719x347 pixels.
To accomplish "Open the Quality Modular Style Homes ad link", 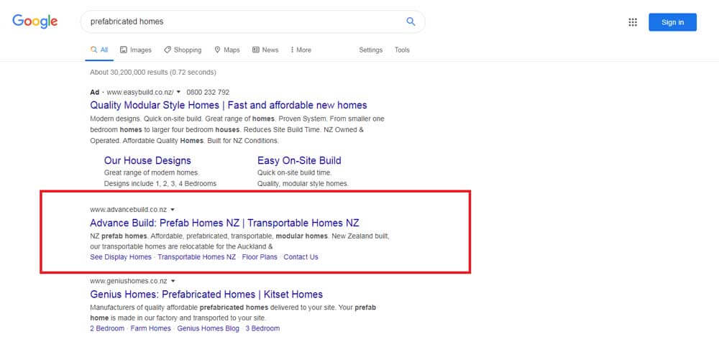I will 228,105.
